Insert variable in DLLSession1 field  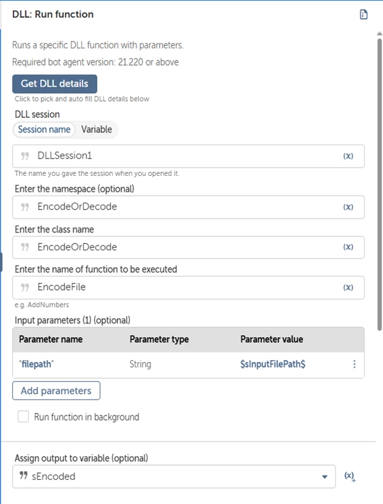(x=348, y=156)
